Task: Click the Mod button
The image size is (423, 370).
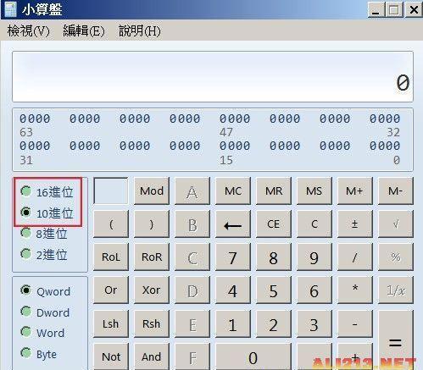Action: pyautogui.click(x=152, y=191)
